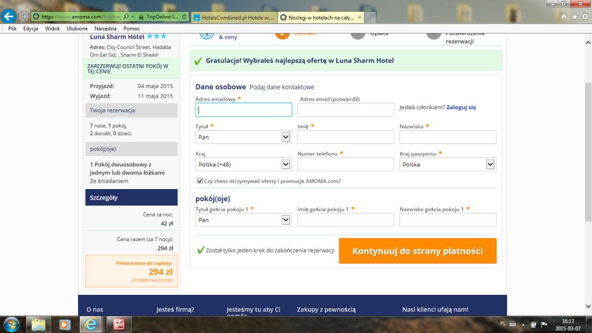Open Favorites with the star icon
Image resolution: width=592 pixels, height=333 pixels.
[574, 17]
